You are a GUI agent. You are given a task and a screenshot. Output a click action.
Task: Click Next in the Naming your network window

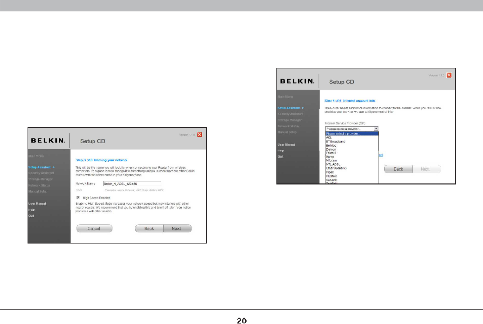[177, 228]
